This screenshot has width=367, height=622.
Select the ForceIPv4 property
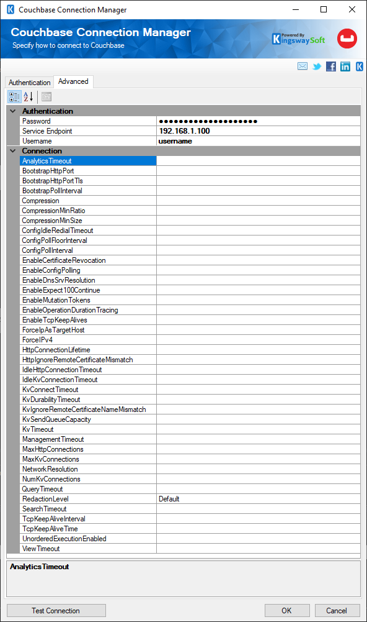click(x=88, y=339)
